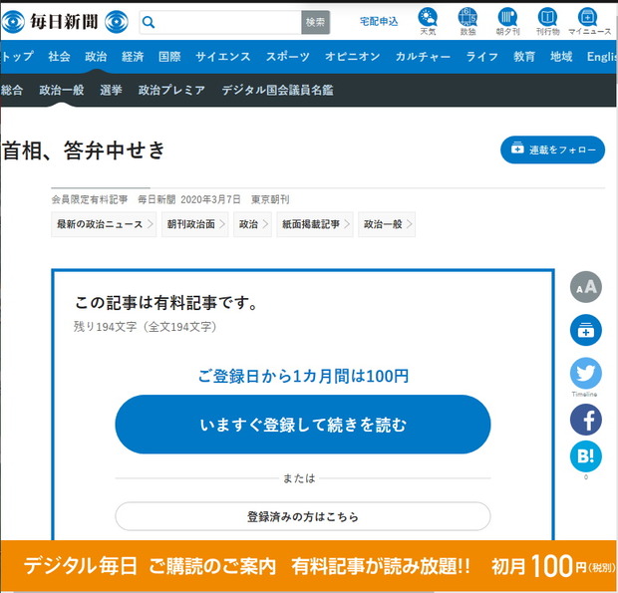Open the 政治 section
The width and height of the screenshot is (618, 593).
[x=96, y=57]
